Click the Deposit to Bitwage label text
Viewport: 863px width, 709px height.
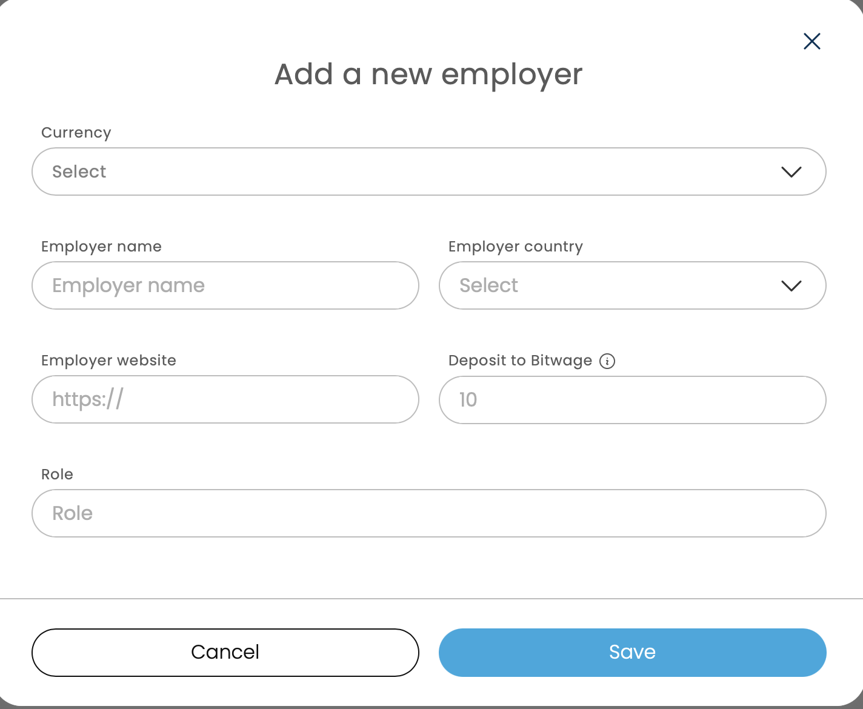coord(520,361)
